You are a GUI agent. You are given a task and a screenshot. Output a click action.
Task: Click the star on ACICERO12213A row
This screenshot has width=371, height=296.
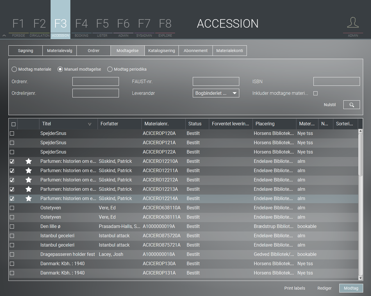pyautogui.click(x=28, y=189)
